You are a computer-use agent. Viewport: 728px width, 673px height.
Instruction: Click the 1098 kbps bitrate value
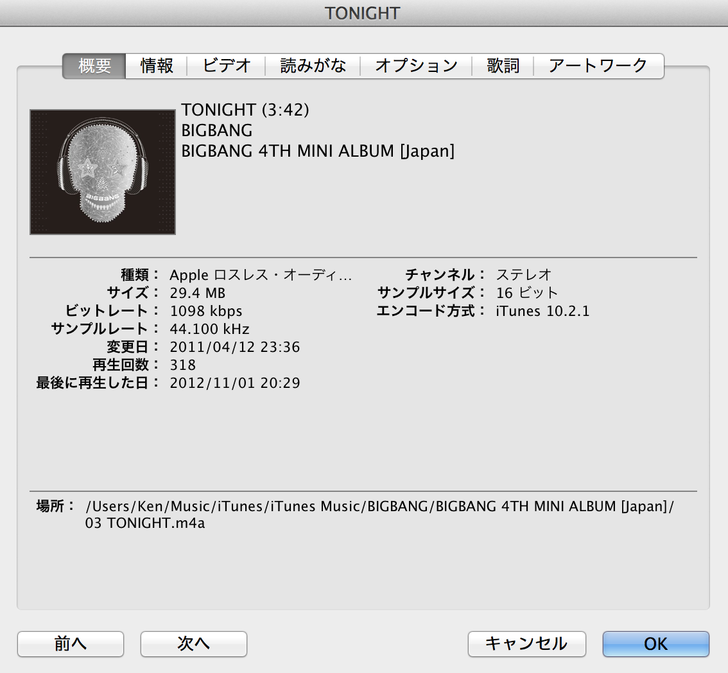click(x=206, y=311)
